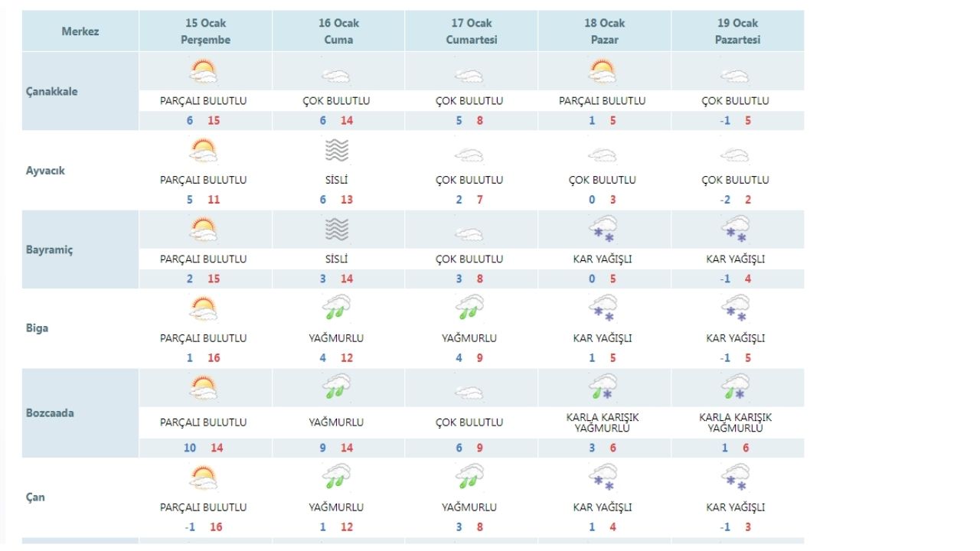Screen dimensions: 980x551
Task: Click the Merkez header cell
Action: click(80, 31)
